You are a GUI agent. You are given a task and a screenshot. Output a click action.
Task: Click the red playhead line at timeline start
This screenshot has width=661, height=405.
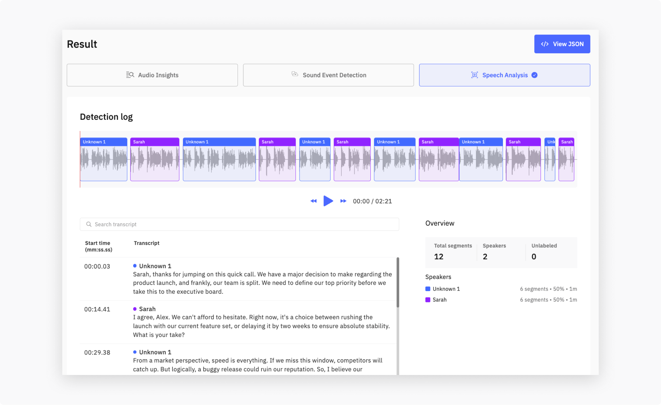click(80, 159)
